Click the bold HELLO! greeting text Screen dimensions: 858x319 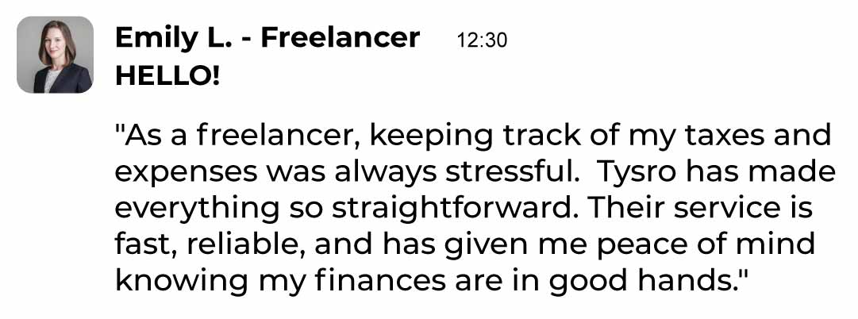(x=167, y=76)
